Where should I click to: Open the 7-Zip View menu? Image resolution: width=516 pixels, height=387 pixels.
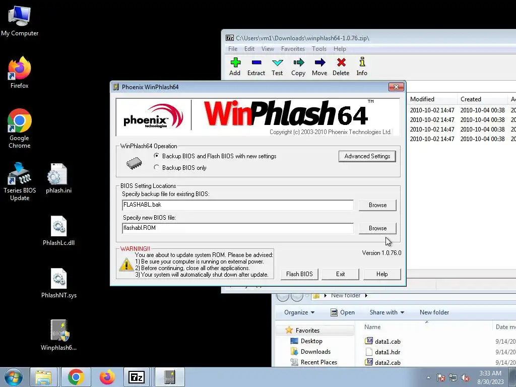pyautogui.click(x=268, y=49)
